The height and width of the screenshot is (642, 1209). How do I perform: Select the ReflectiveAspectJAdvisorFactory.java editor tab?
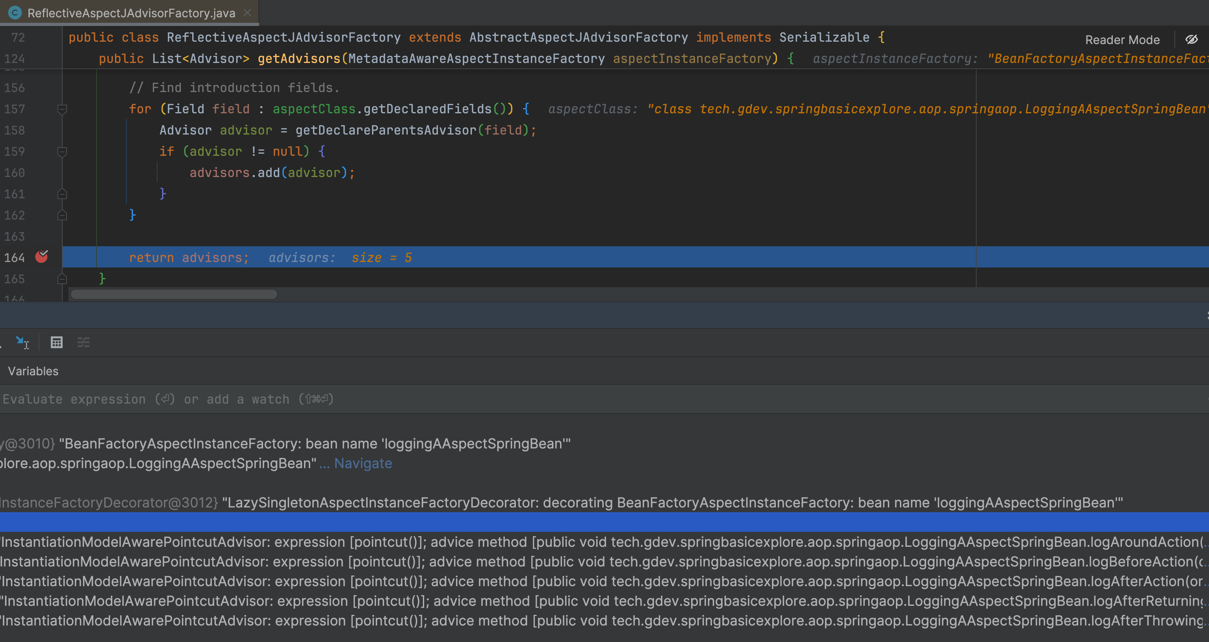[x=129, y=13]
